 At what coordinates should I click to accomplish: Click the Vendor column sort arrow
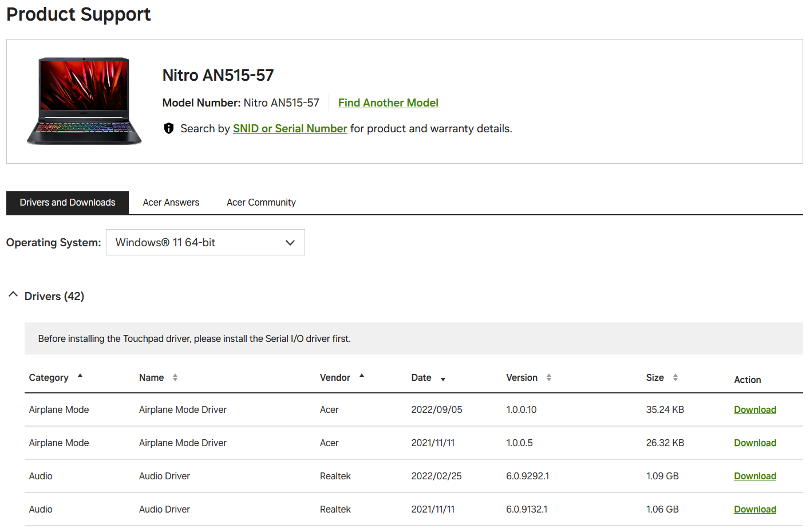pos(362,376)
